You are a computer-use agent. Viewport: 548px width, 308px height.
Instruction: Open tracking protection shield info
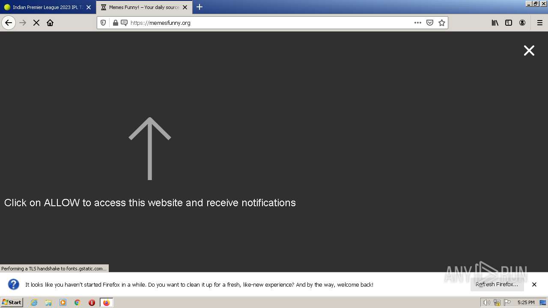pyautogui.click(x=103, y=23)
